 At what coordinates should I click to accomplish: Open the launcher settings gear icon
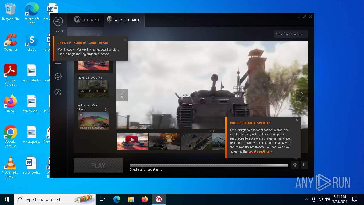[x=58, y=76]
